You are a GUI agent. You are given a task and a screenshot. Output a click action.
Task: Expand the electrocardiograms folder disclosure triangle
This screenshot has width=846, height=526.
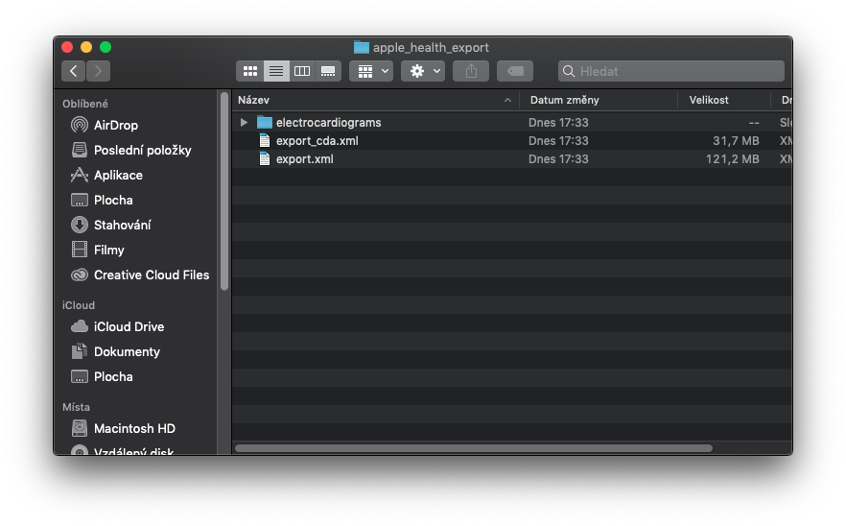pos(244,123)
